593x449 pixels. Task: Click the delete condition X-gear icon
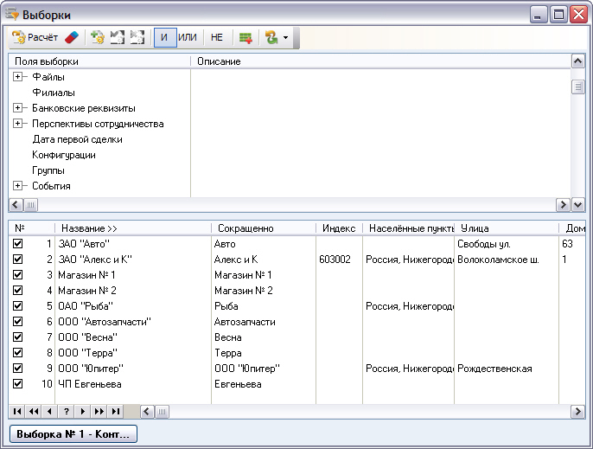(x=137, y=37)
